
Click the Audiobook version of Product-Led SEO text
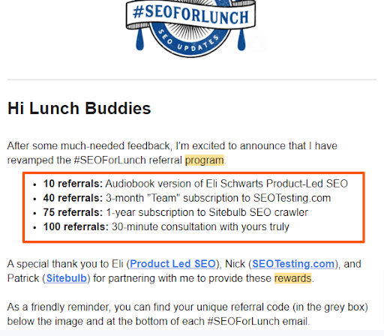click(x=226, y=184)
